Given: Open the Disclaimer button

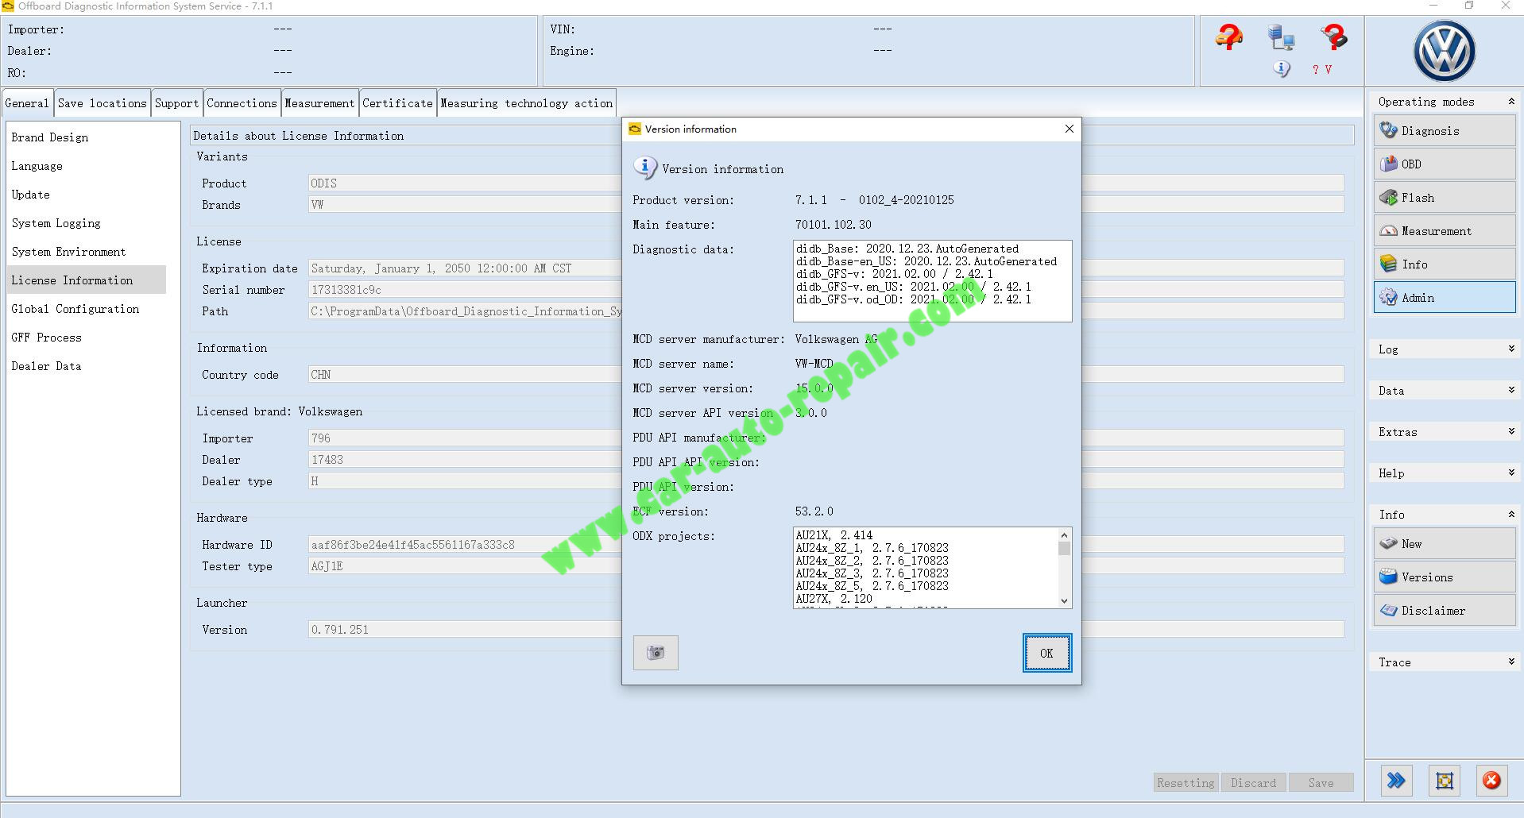Looking at the screenshot, I should pyautogui.click(x=1444, y=611).
